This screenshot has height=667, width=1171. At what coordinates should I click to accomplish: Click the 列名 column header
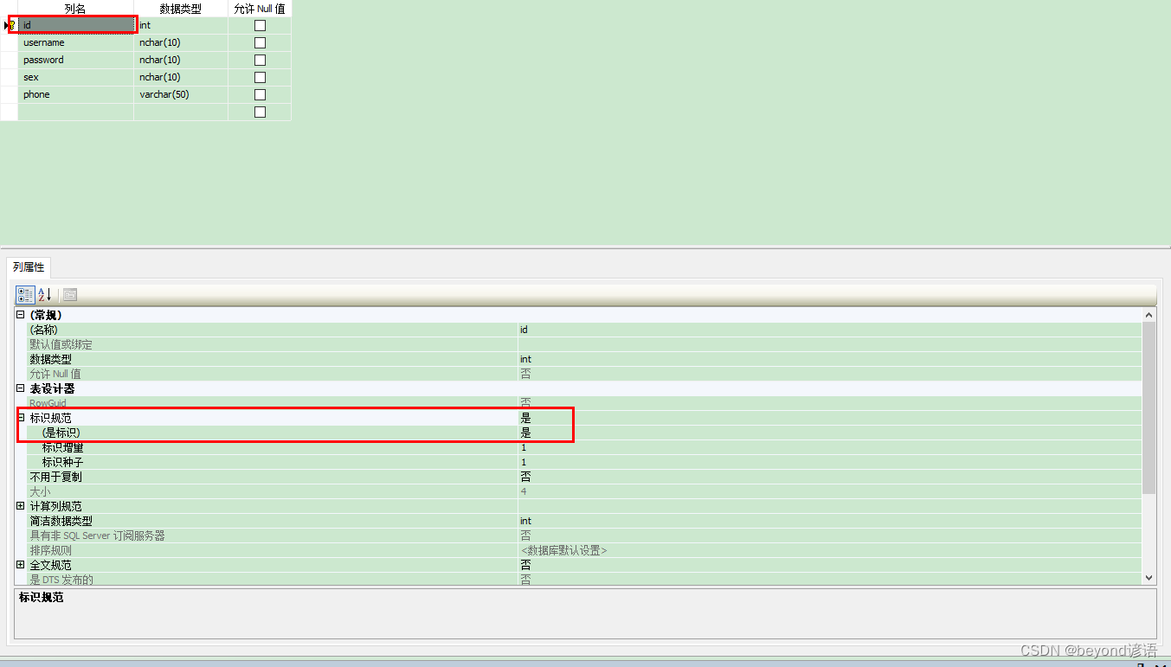pos(75,9)
